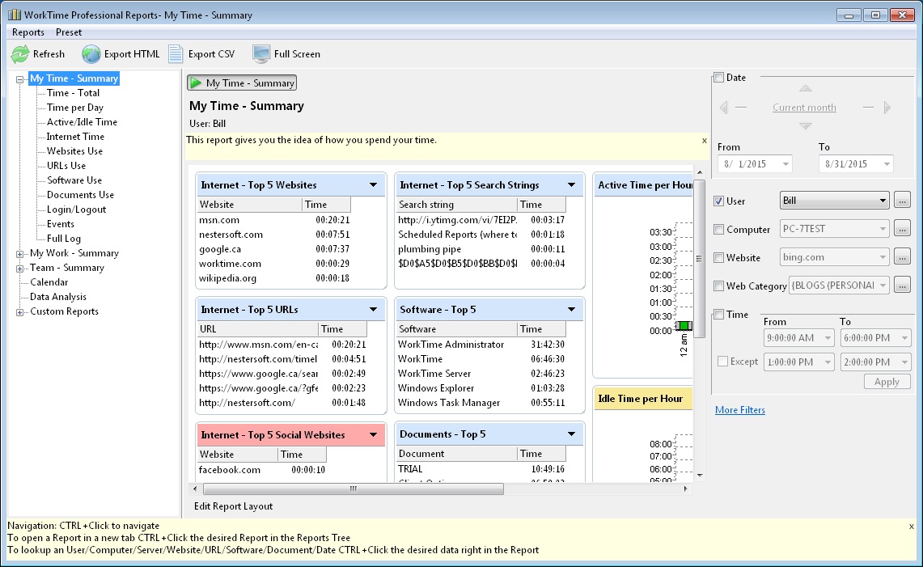Screen dimensions: 923x567
Task: Select Login/Logout report in tree
Action: (77, 209)
